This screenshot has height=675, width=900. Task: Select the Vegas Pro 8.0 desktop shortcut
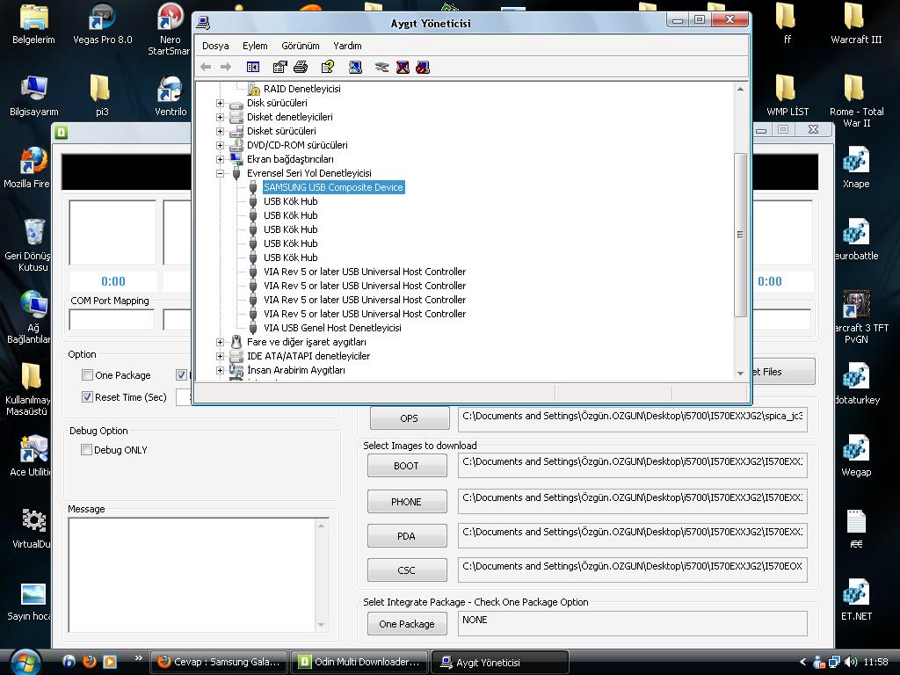(102, 24)
